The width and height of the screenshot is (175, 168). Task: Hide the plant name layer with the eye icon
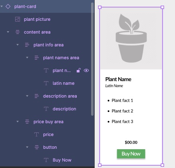86,70
